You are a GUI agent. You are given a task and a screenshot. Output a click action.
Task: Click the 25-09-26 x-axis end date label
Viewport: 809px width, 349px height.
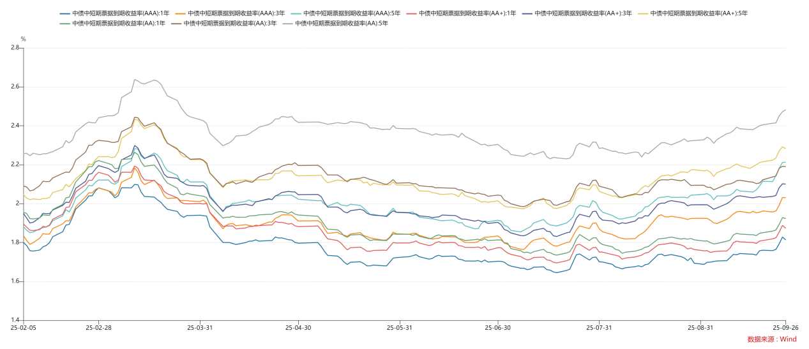785,327
